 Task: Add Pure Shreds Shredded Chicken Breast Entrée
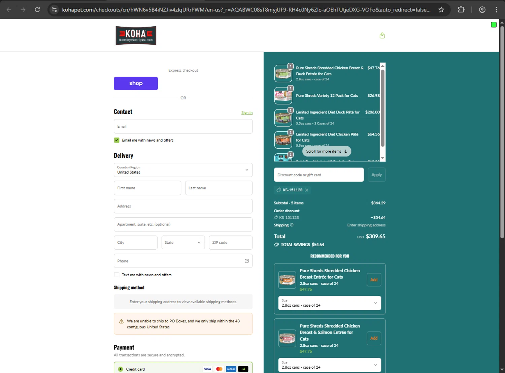(x=374, y=280)
